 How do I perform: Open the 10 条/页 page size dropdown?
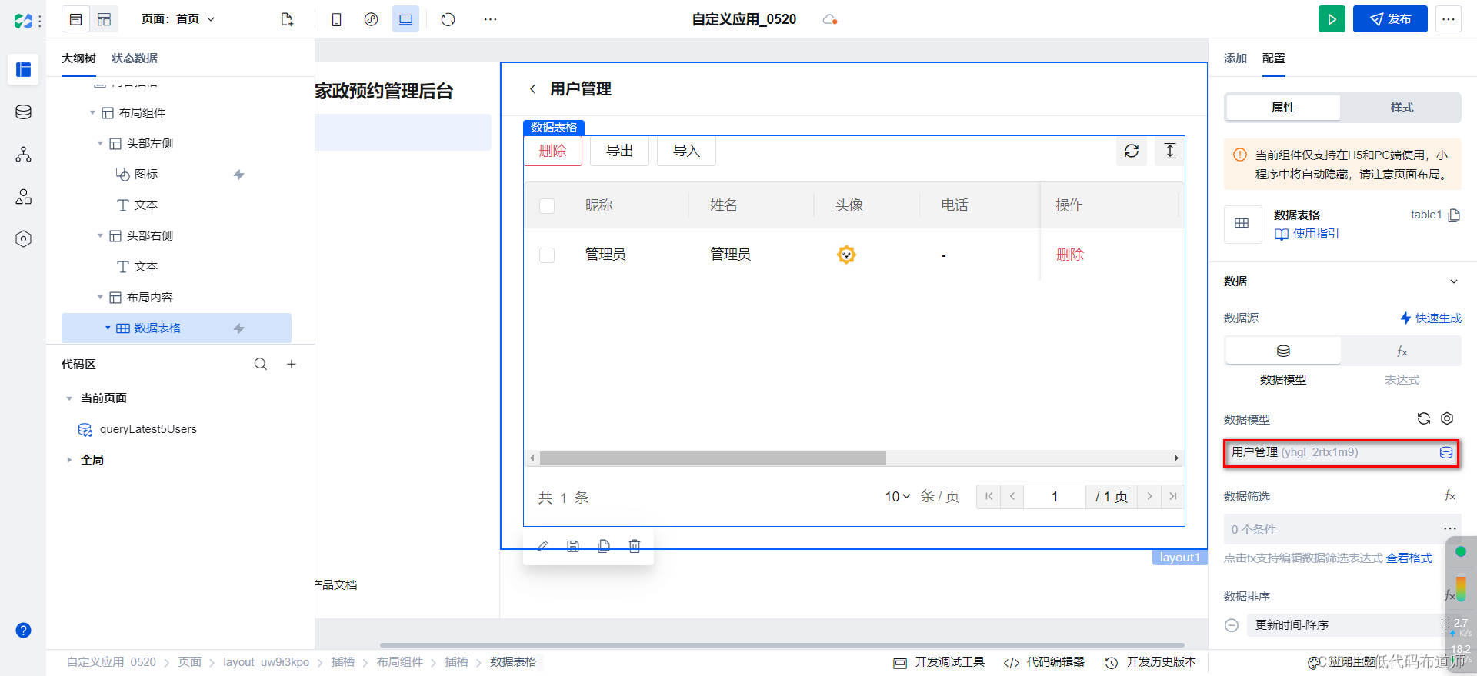[898, 497]
